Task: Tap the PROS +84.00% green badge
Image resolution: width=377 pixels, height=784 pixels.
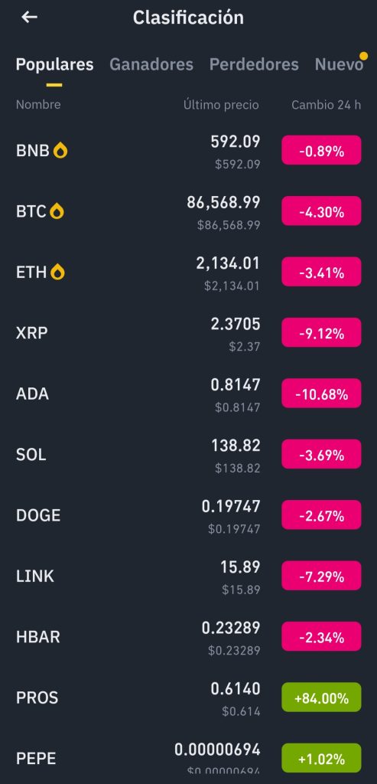Action: coord(321,697)
